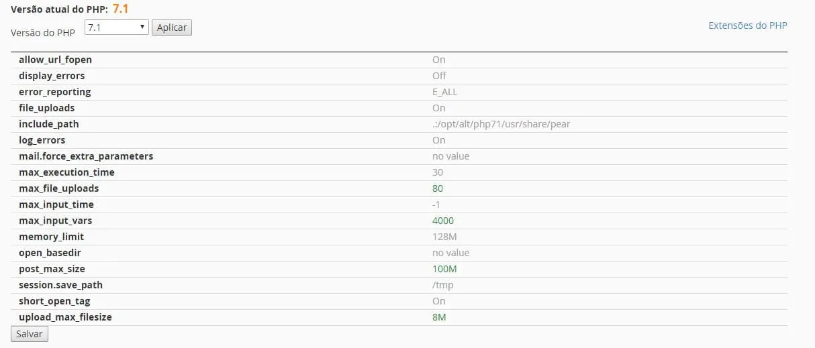Image resolution: width=815 pixels, height=348 pixels.
Task: Toggle the log_errors On value
Action: pyautogui.click(x=439, y=140)
